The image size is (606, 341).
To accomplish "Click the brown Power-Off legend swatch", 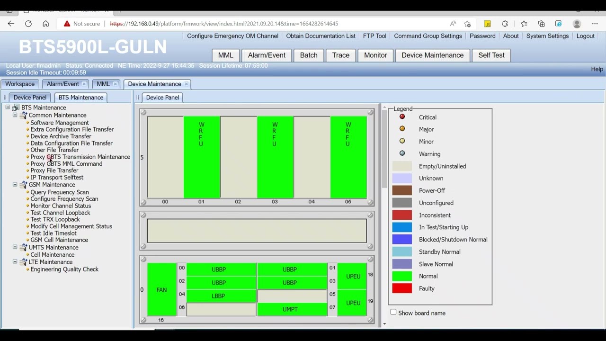I will (402, 190).
